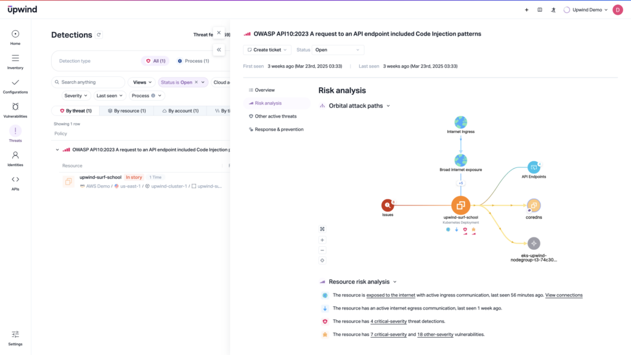Select the API Endpoints graph node

click(x=534, y=167)
